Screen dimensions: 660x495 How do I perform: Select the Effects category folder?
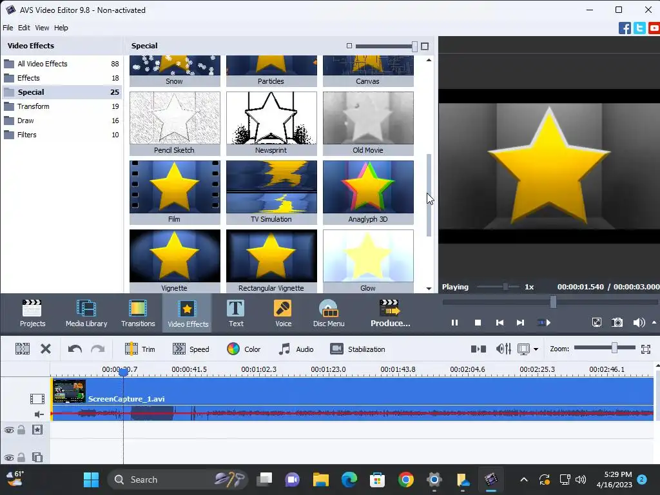(61, 78)
